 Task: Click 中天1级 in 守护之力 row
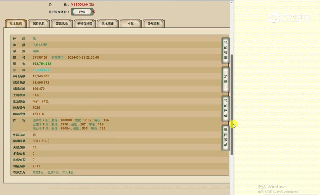tap(68, 173)
